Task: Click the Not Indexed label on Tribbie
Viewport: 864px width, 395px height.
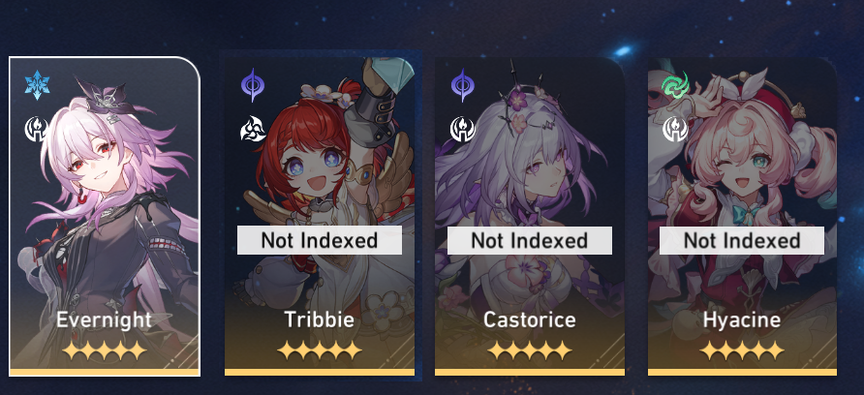Action: click(320, 240)
